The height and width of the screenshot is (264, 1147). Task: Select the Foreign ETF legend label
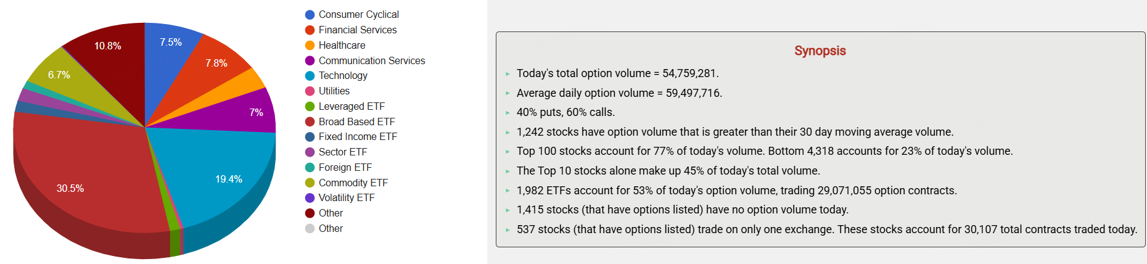click(x=345, y=167)
